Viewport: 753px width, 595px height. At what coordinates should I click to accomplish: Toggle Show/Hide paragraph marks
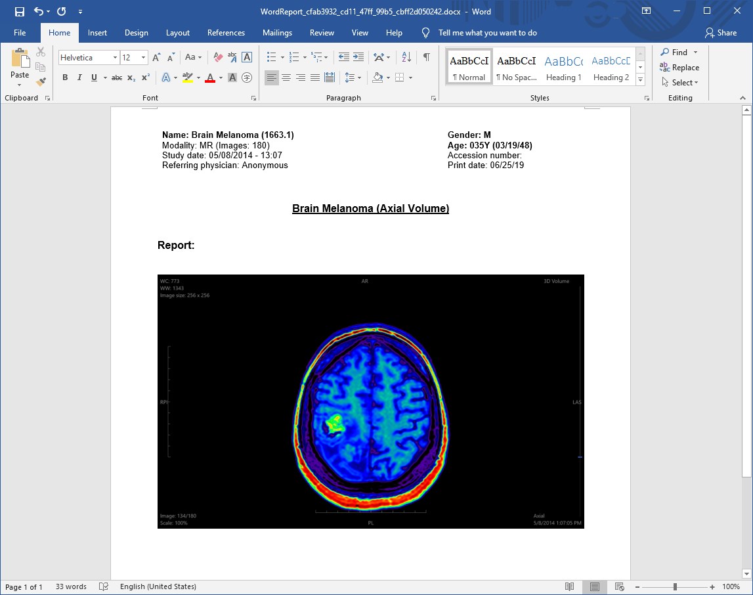pos(427,57)
